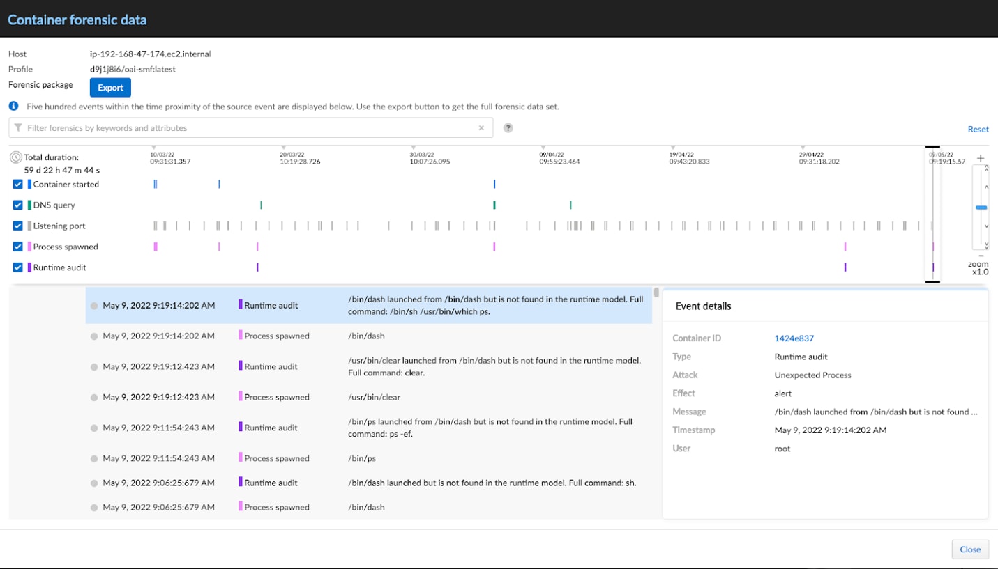Select the /usr/bin/clear launched Runtime audit row
The height and width of the screenshot is (569, 998).
(368, 366)
